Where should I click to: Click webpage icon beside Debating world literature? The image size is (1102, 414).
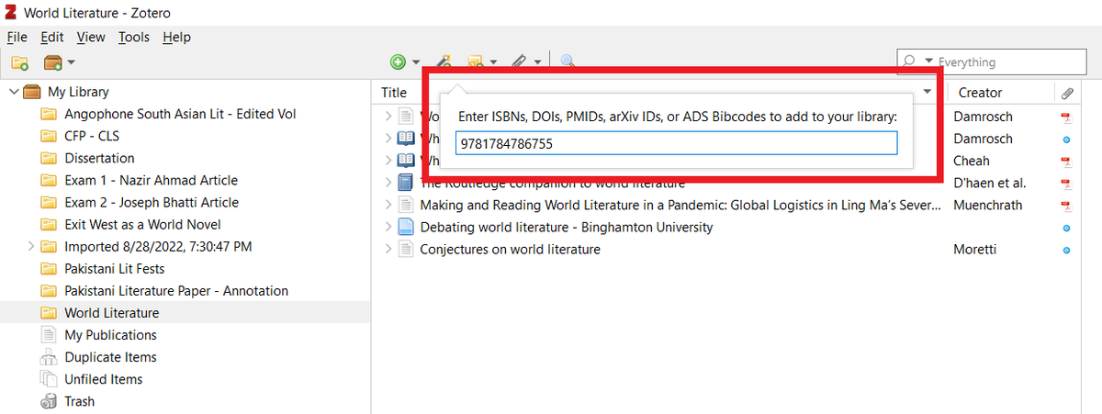pyautogui.click(x=406, y=227)
